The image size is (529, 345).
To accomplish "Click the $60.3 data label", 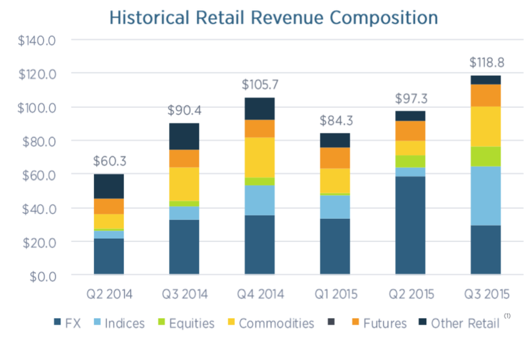I will 109,161.
